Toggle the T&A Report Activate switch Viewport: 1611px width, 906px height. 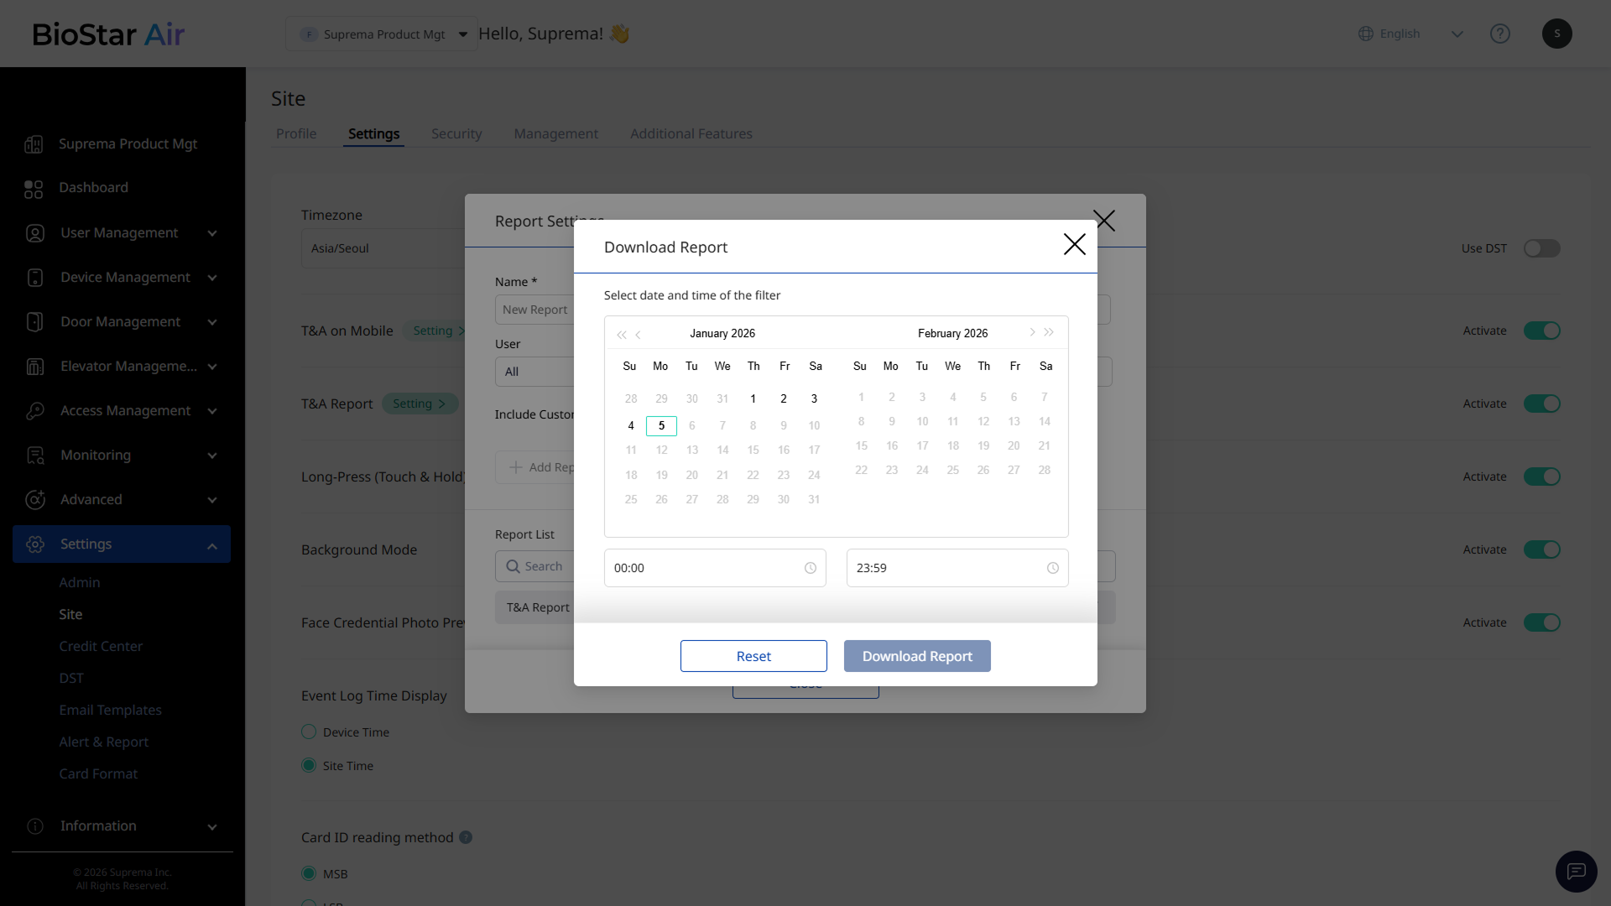click(1541, 404)
